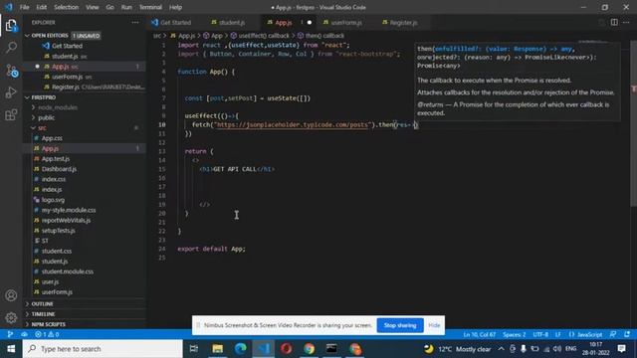Click the split editor icon
Viewport: 637px width, 358px height.
(614, 22)
